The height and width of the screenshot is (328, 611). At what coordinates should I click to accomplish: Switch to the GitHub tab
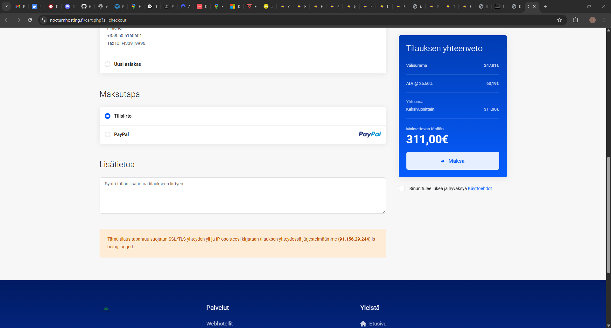[86, 6]
